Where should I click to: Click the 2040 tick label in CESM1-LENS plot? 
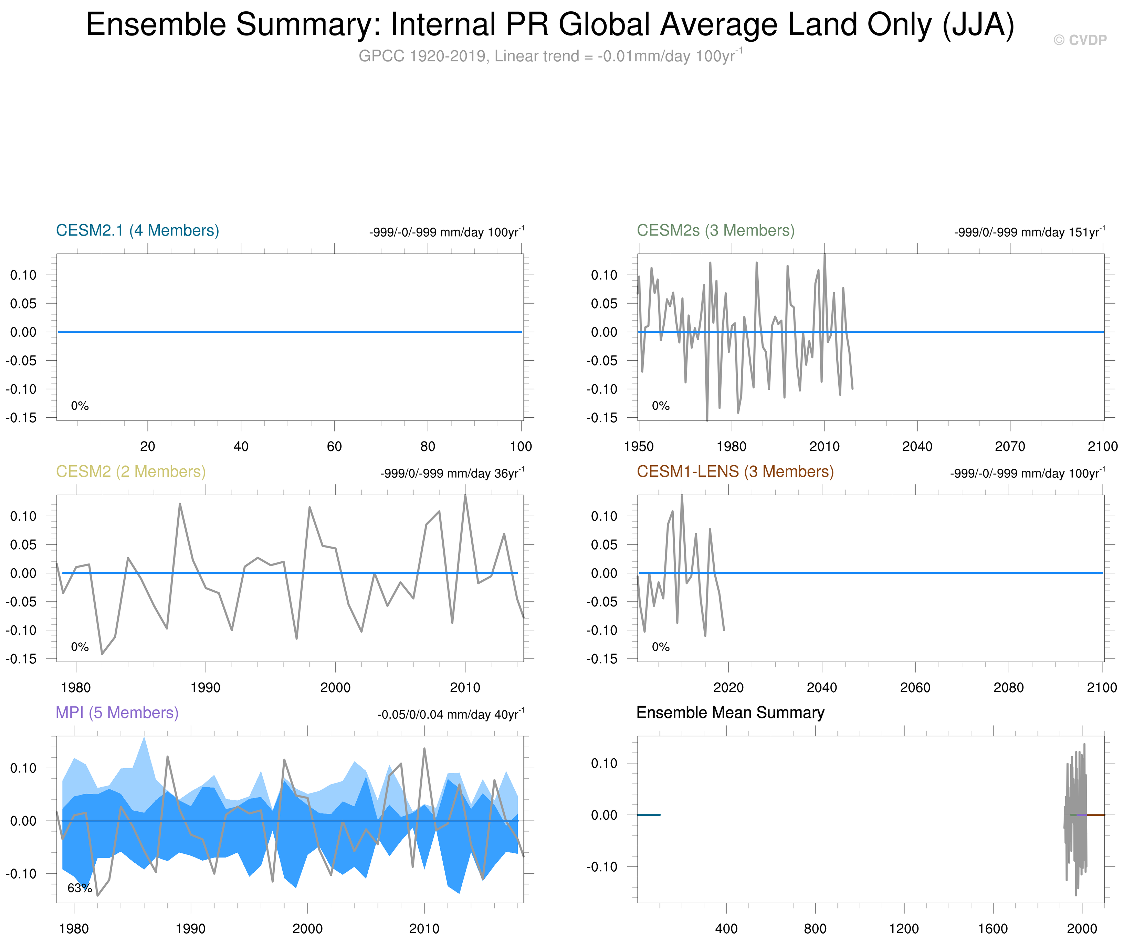point(821,687)
